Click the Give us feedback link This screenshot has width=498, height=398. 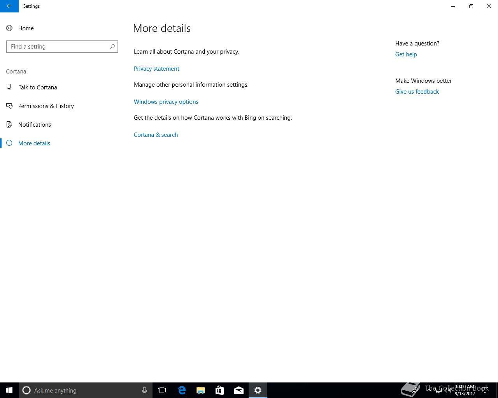click(x=417, y=92)
